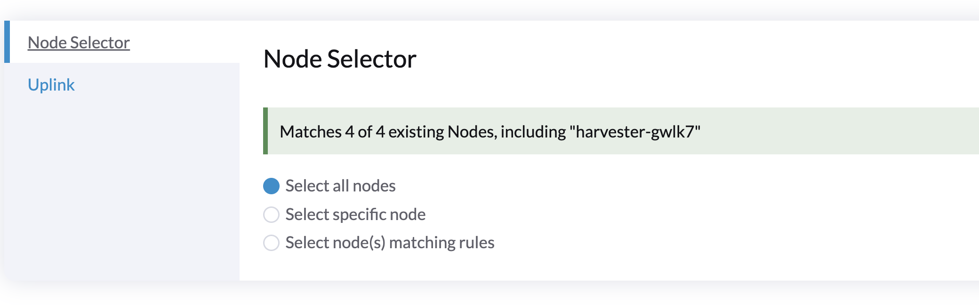Screen dimensions: 979x305
Task: Click inside the sidebar panel area
Action: (118, 188)
